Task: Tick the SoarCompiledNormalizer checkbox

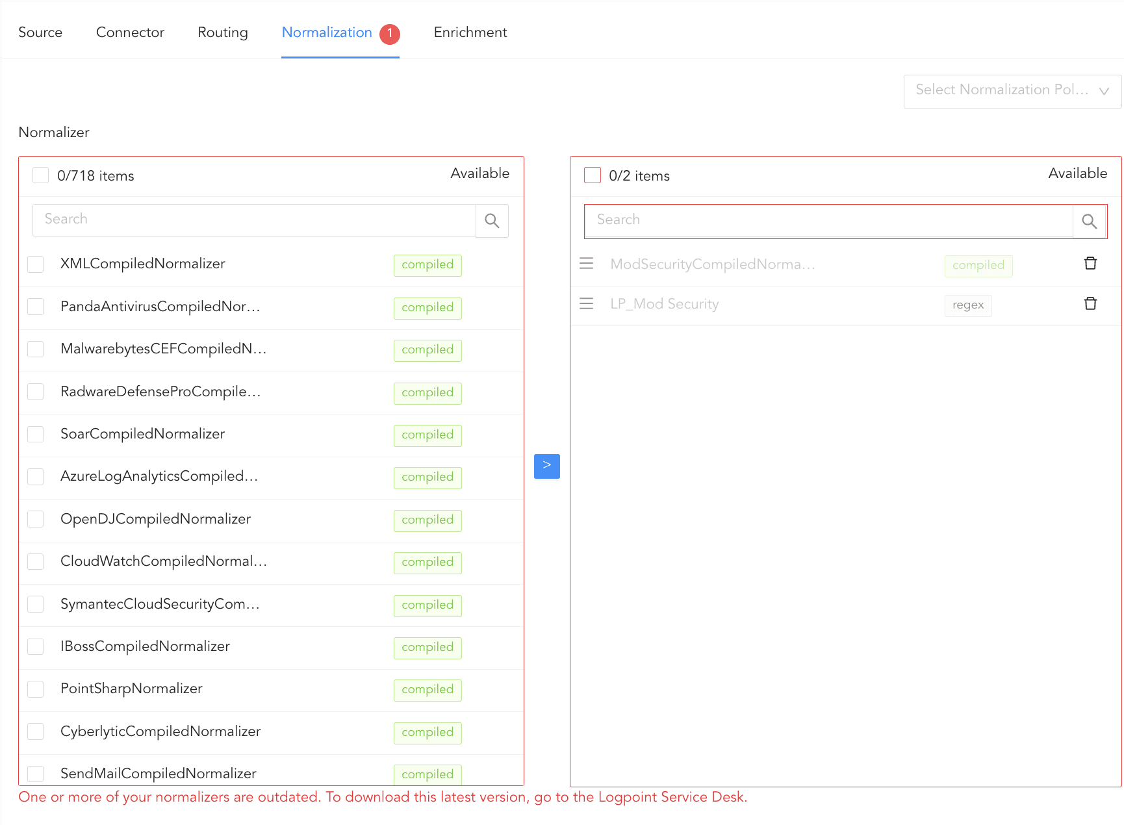Action: [36, 435]
